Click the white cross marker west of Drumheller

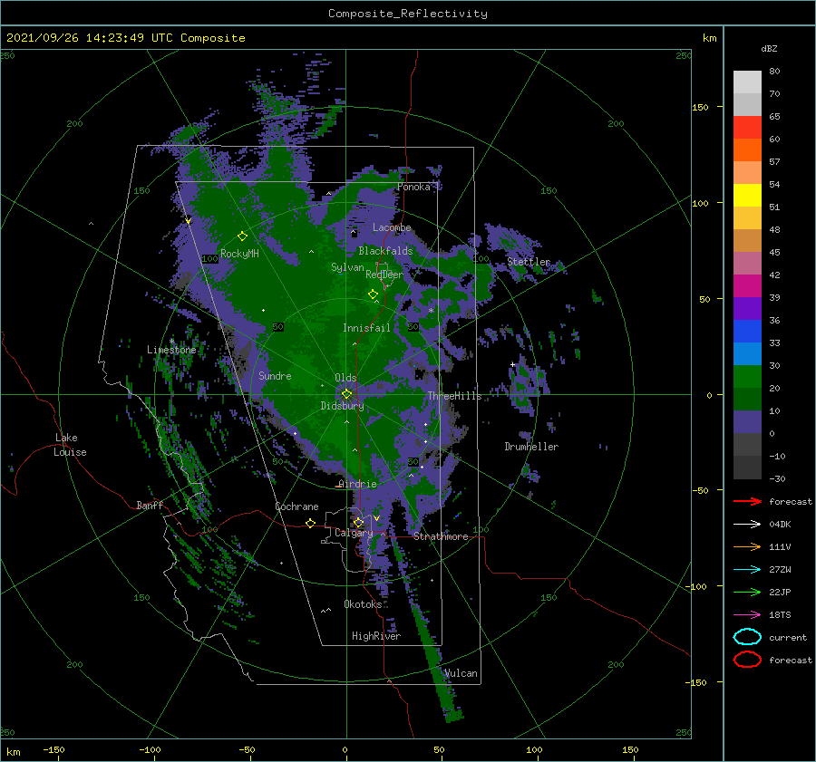pos(512,364)
